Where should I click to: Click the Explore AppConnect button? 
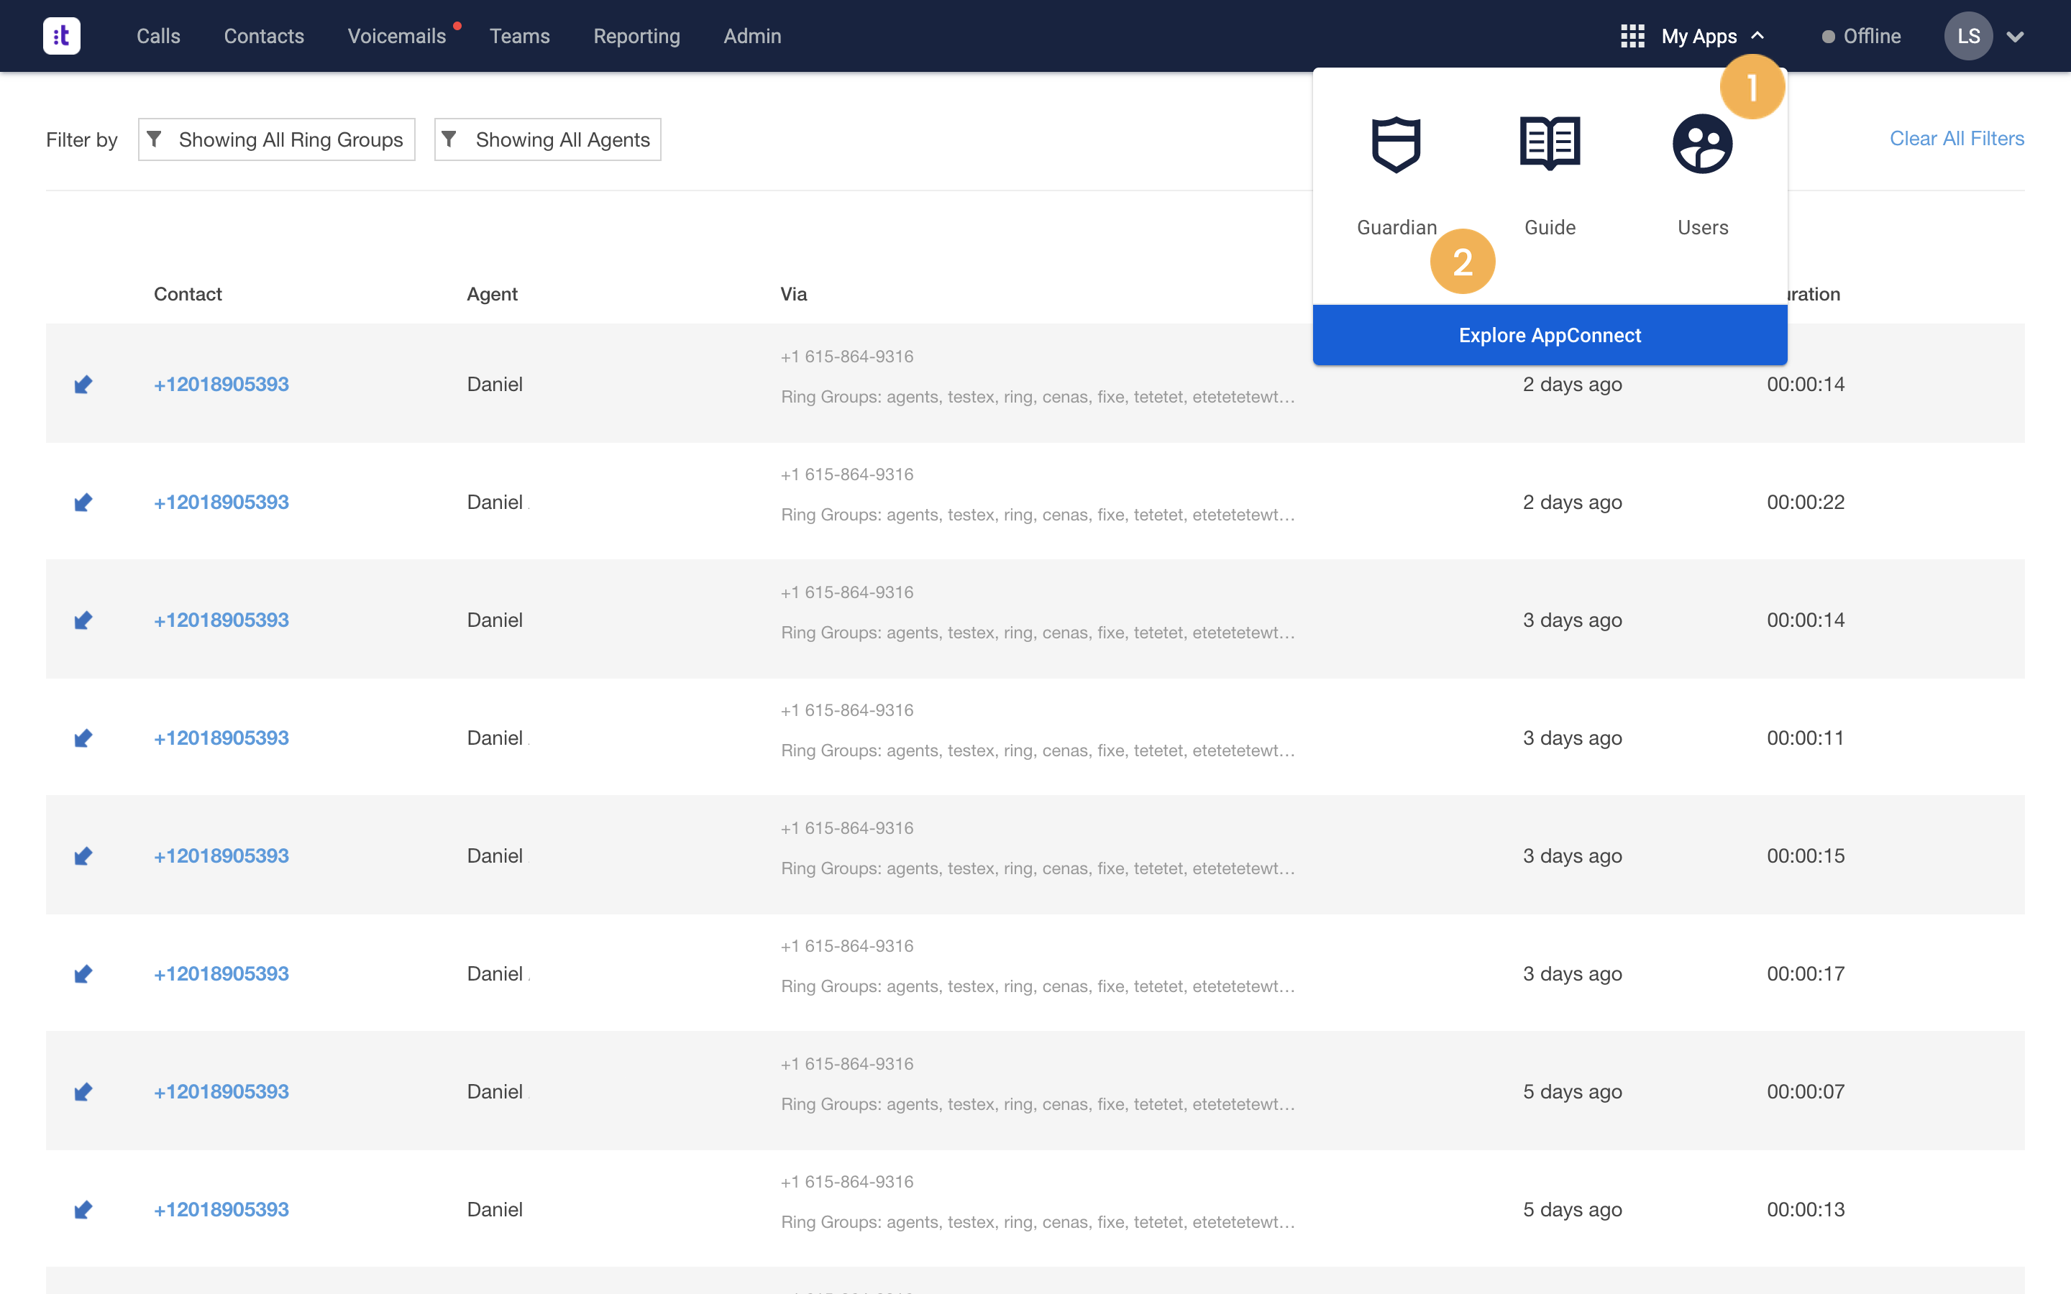coord(1549,334)
